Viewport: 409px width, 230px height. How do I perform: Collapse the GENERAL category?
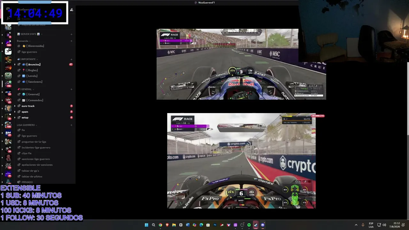click(26, 89)
